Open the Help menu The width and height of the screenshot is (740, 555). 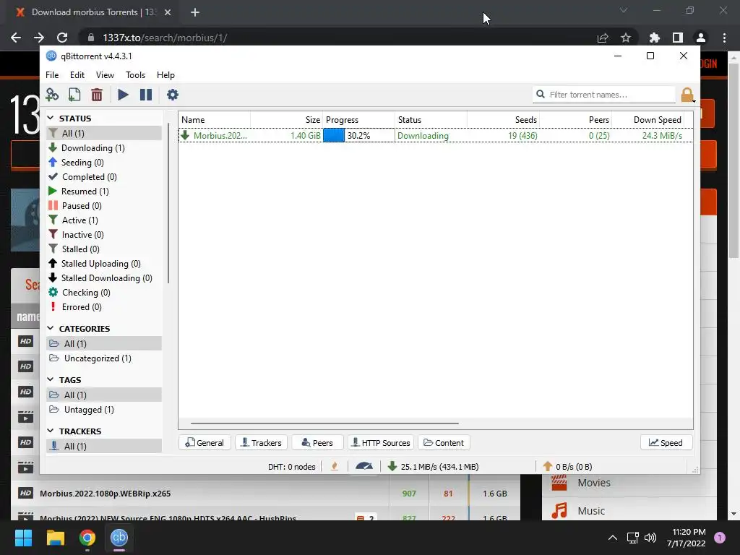(165, 75)
